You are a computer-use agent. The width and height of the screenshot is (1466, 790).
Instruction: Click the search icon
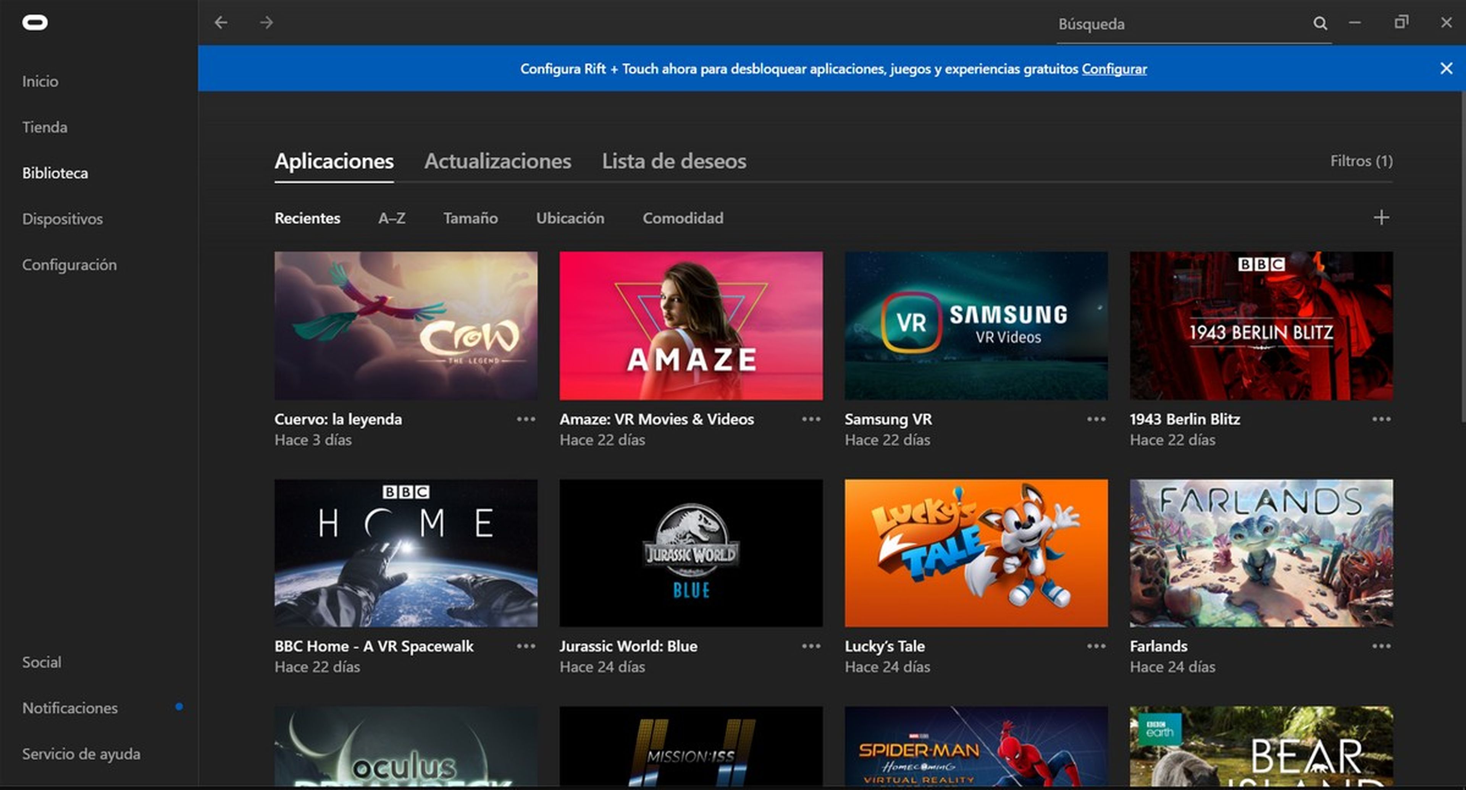pyautogui.click(x=1320, y=21)
